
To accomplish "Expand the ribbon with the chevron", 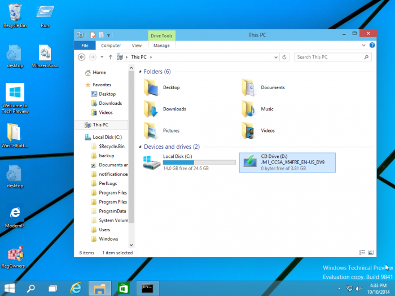I will pos(365,45).
